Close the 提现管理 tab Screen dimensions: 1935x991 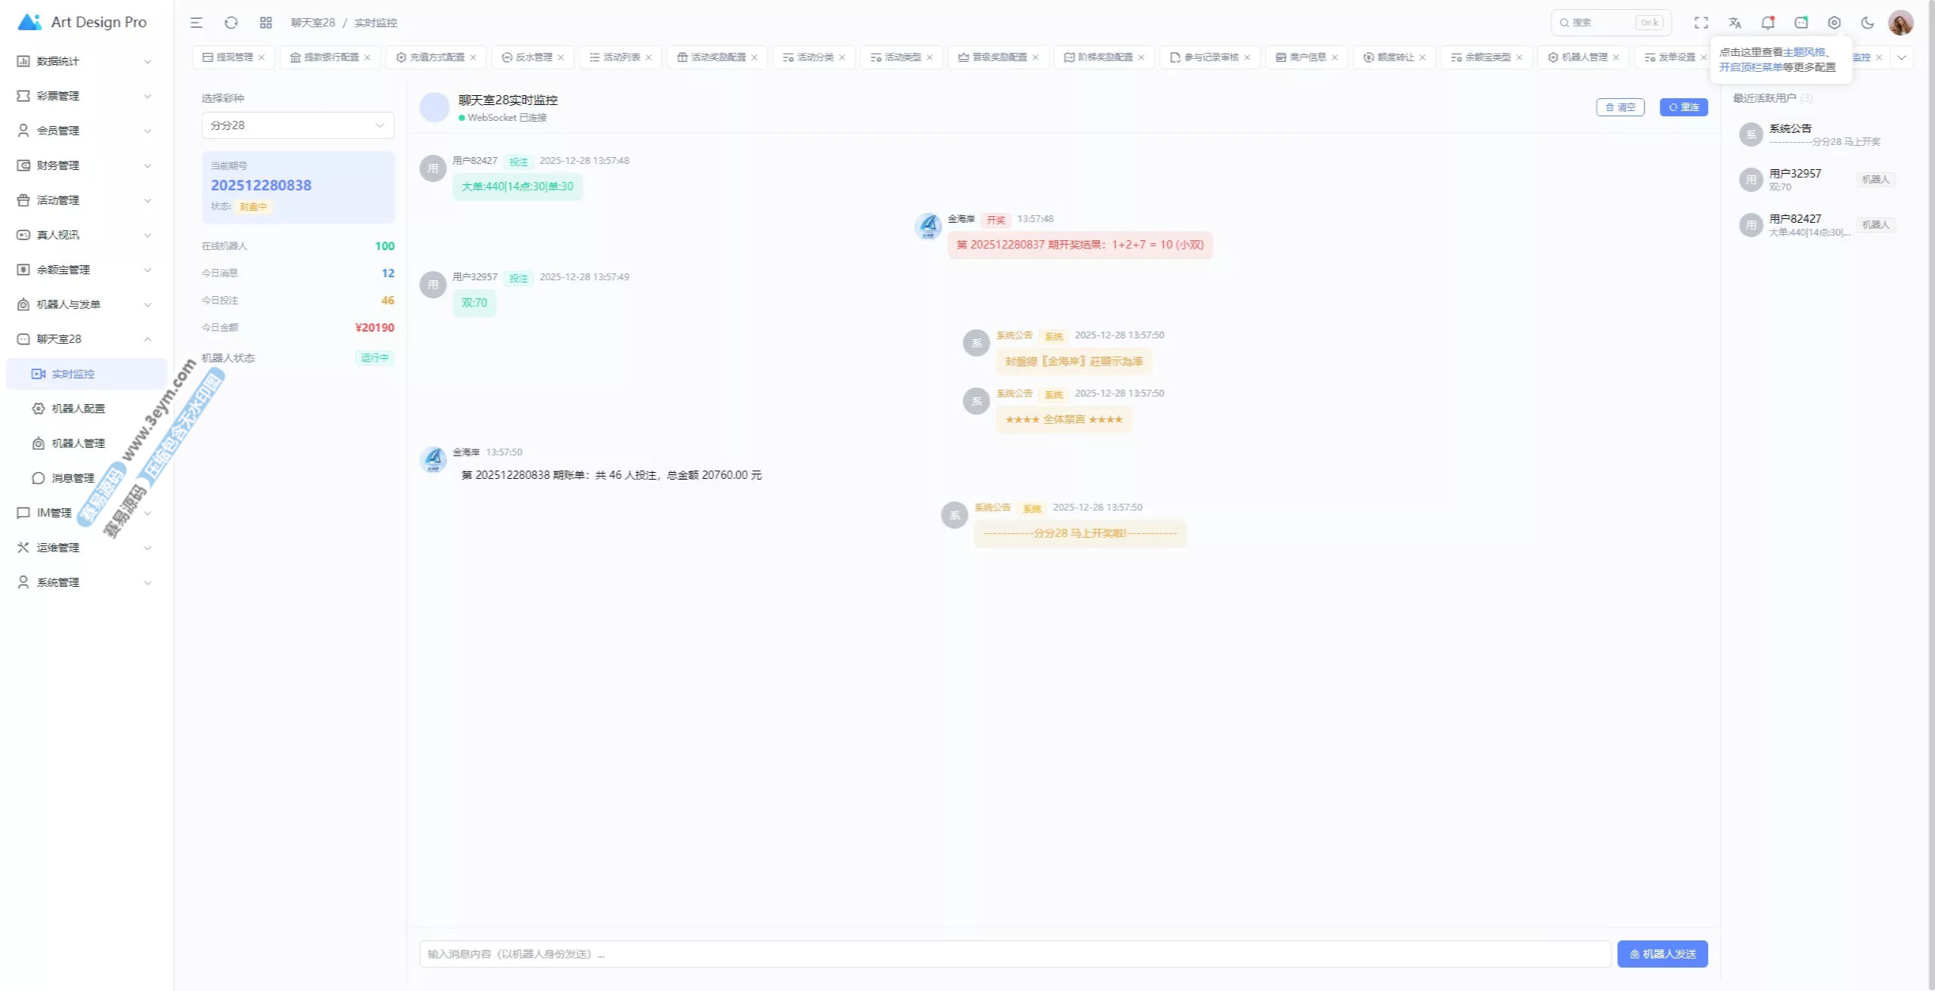[262, 57]
